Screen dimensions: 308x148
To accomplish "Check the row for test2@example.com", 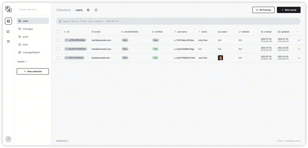I will coord(58,49).
